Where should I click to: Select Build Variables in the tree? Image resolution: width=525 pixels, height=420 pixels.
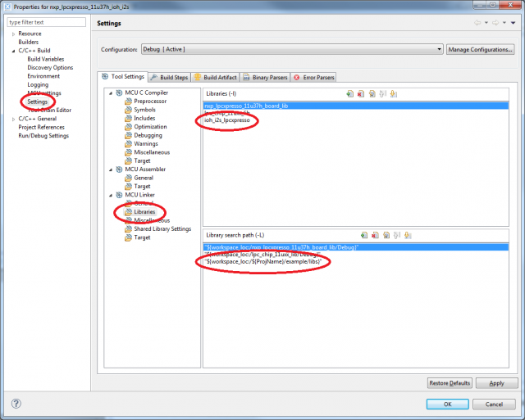[46, 59]
